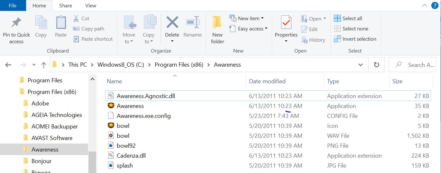Screen dimensions: 441x173
Task: Switch to the View ribbon tab
Action: tap(90, 5)
